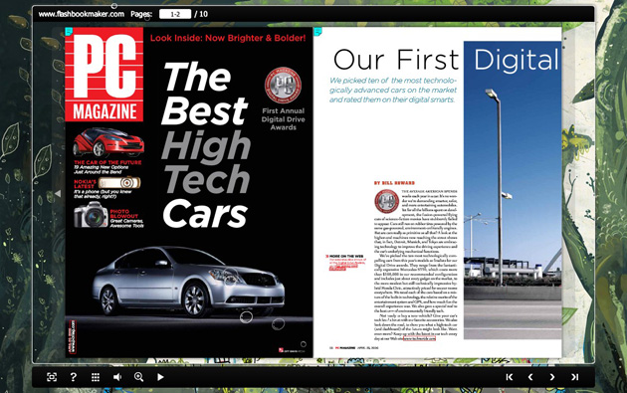Click 'NOKIA'S LATEST' caption
This screenshot has width=627, height=393.
tap(85, 184)
